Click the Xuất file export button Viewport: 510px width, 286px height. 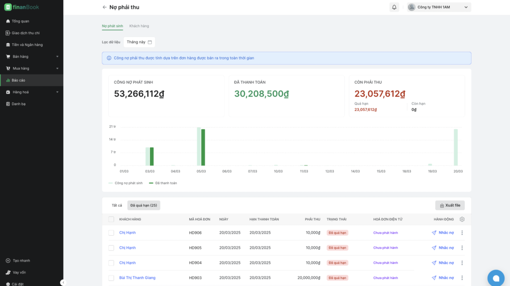click(x=450, y=205)
